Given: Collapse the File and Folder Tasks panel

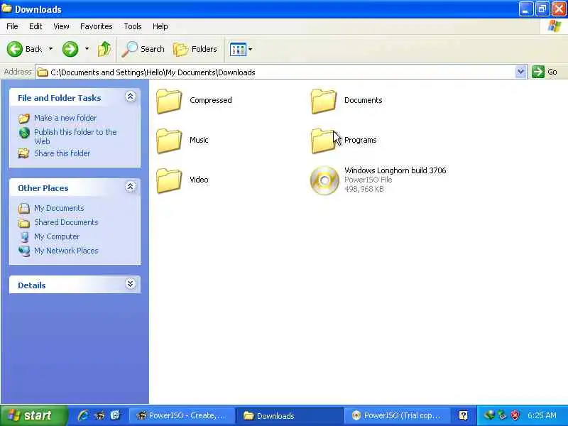Looking at the screenshot, I should coord(131,97).
